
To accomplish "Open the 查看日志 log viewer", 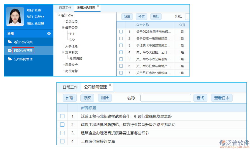I will click(222, 98).
